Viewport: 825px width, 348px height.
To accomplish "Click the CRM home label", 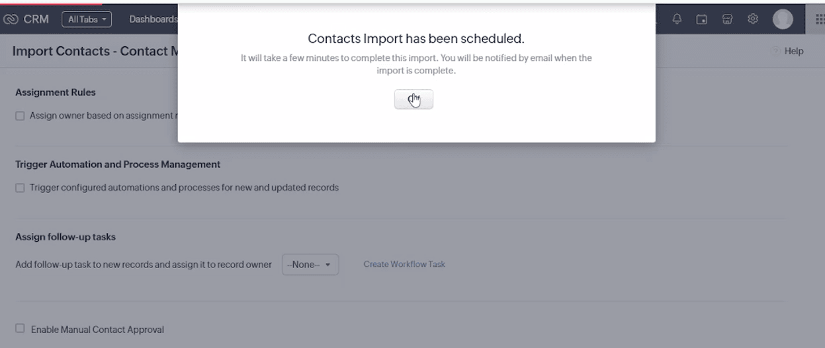I will tap(36, 19).
